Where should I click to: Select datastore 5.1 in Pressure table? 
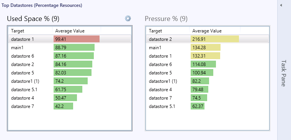[208, 106]
